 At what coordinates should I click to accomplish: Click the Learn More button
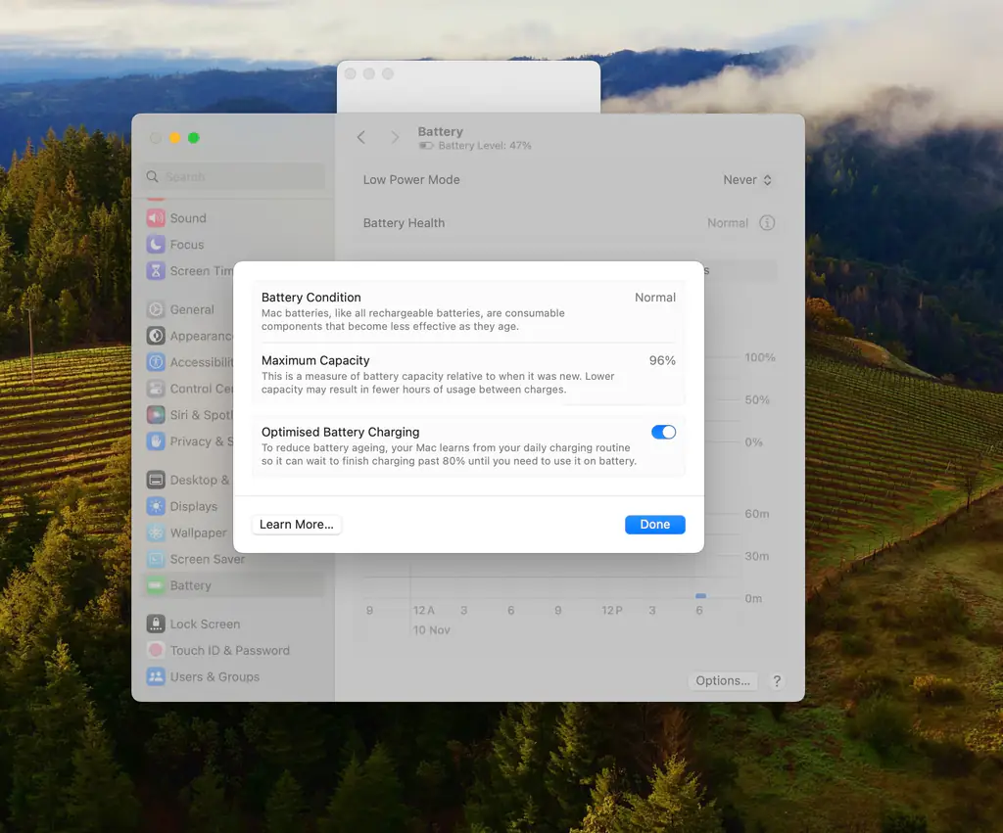point(297,525)
